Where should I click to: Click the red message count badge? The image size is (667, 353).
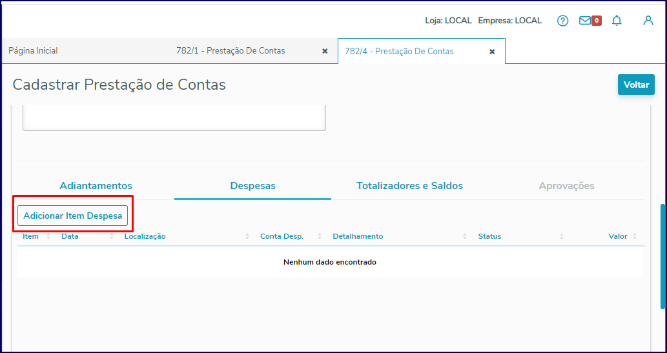[x=597, y=21]
